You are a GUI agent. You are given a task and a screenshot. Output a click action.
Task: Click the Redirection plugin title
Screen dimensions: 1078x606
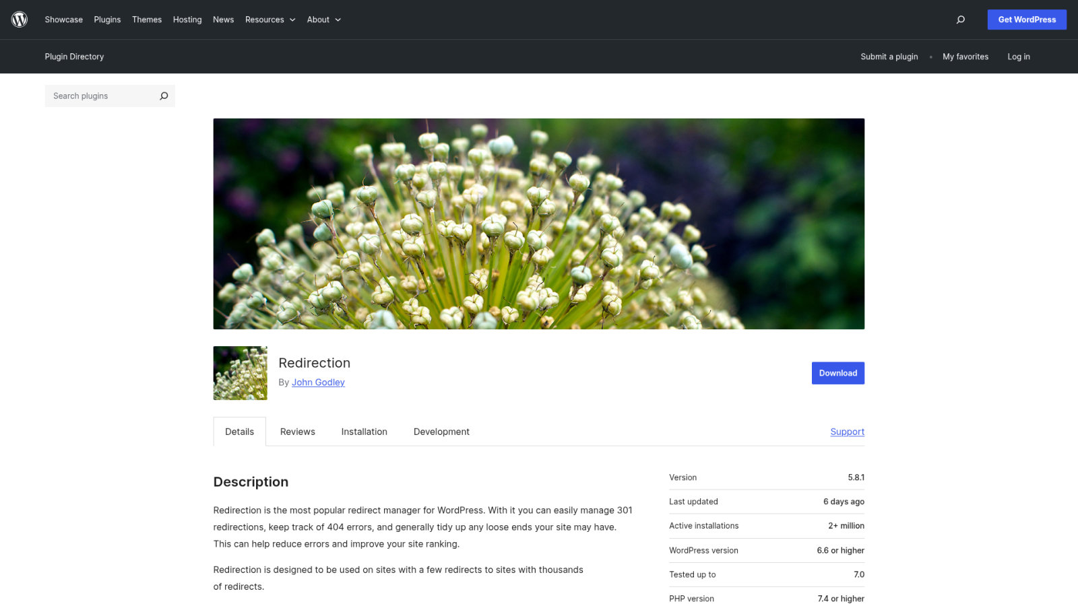tap(315, 363)
